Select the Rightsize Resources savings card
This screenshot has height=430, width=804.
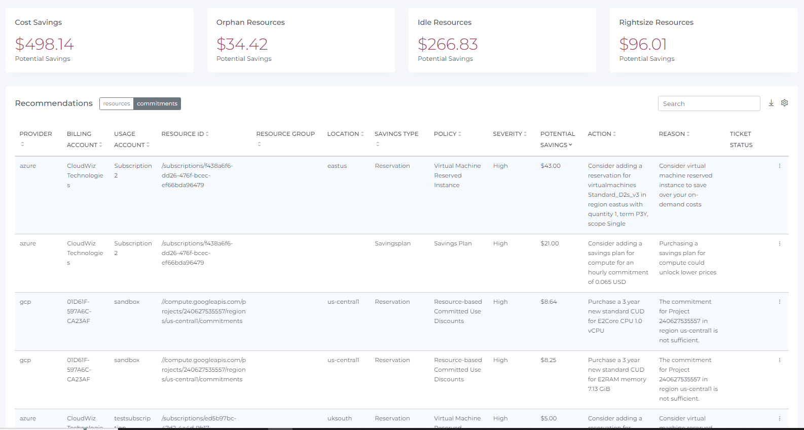click(x=703, y=40)
